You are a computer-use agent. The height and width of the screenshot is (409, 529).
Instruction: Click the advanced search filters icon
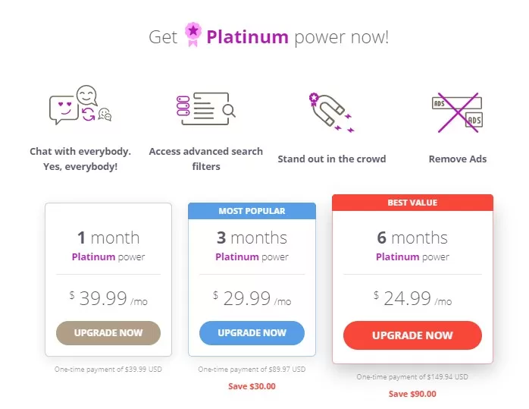pos(205,109)
